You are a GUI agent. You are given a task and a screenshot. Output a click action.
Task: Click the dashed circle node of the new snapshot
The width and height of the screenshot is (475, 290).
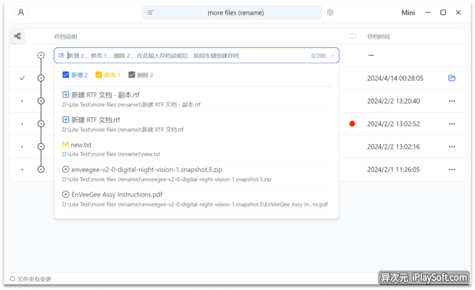click(41, 55)
